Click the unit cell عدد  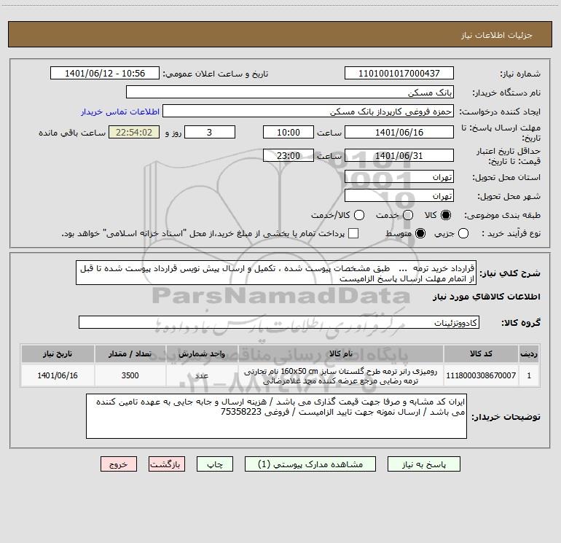(x=202, y=375)
